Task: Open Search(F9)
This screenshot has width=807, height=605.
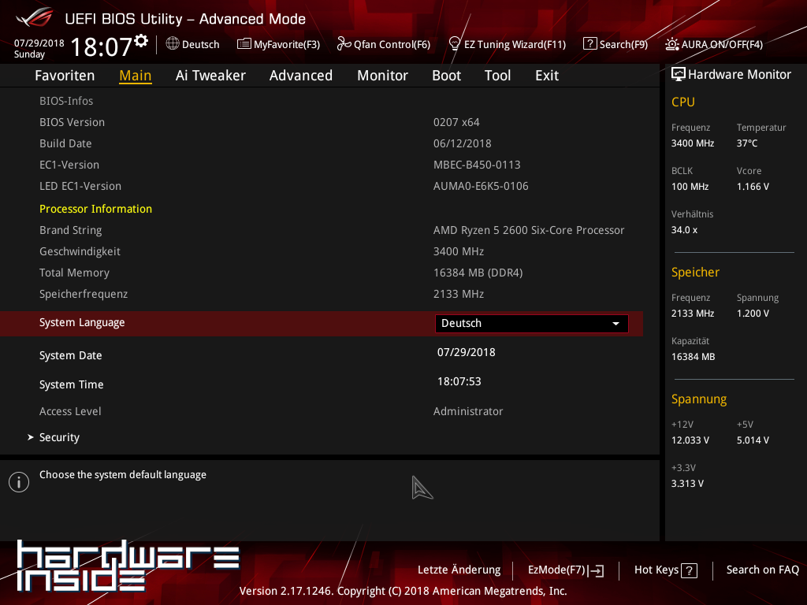Action: [615, 44]
